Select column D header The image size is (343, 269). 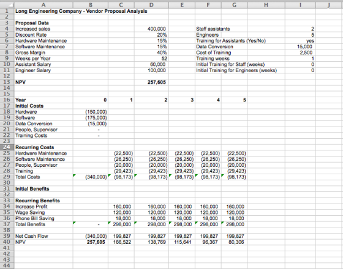151,5
